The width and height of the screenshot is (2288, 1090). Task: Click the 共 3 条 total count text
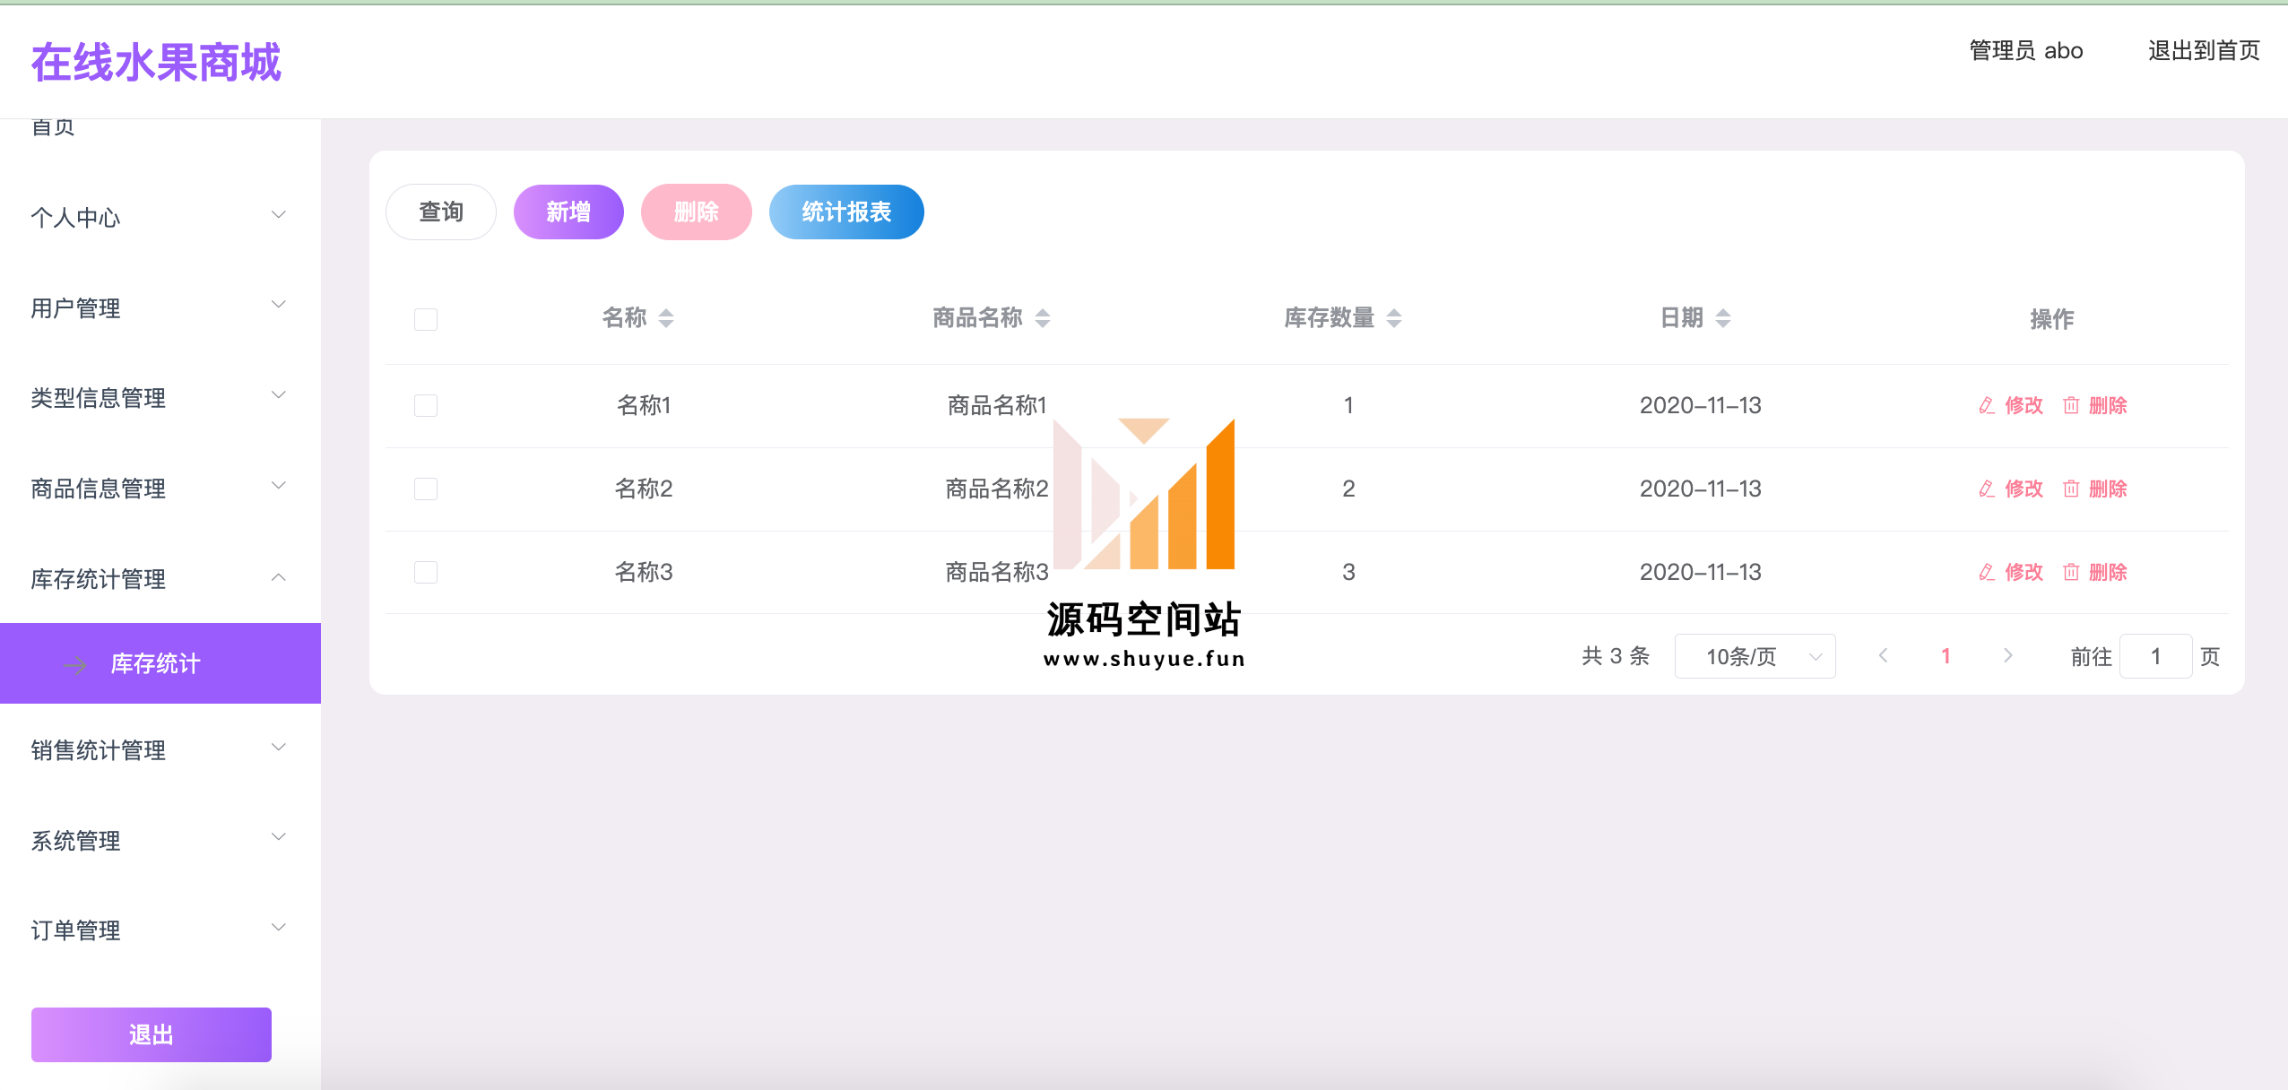click(1616, 656)
